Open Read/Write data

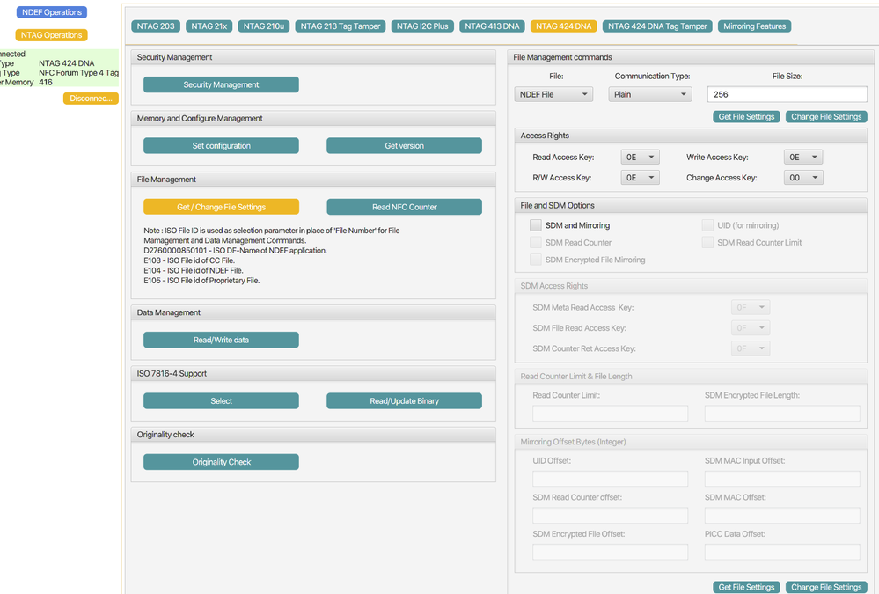221,340
